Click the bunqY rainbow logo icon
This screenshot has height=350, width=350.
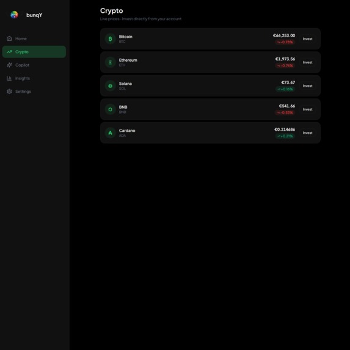pos(14,15)
